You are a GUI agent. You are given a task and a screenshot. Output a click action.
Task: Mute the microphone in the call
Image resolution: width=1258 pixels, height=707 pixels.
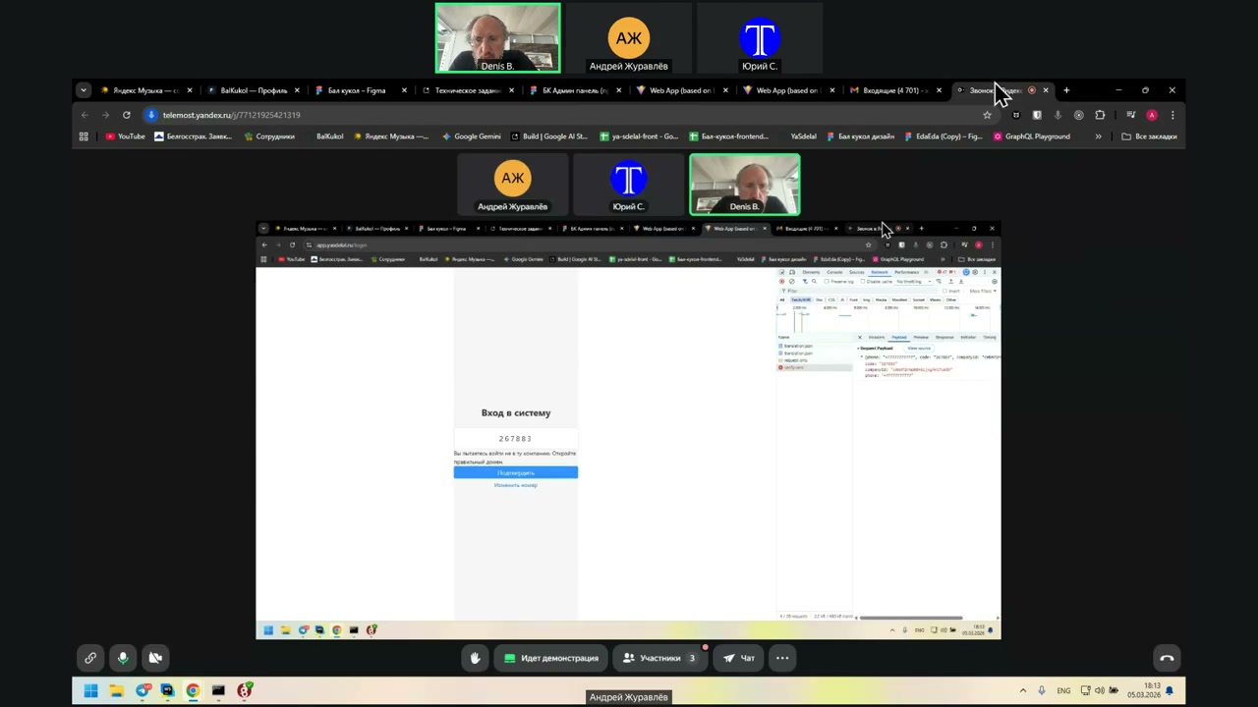(x=123, y=658)
